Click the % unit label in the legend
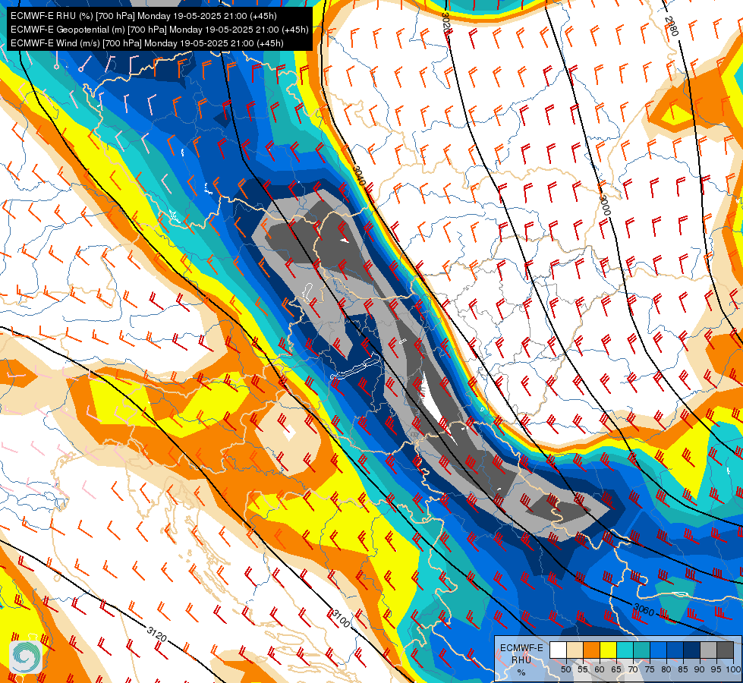 (521, 672)
